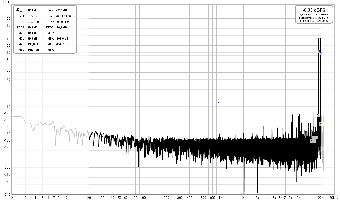Click the d3L value -99,9 dB
Image resolution: width=340 pixels, height=201 pixels.
pyautogui.click(x=32, y=39)
